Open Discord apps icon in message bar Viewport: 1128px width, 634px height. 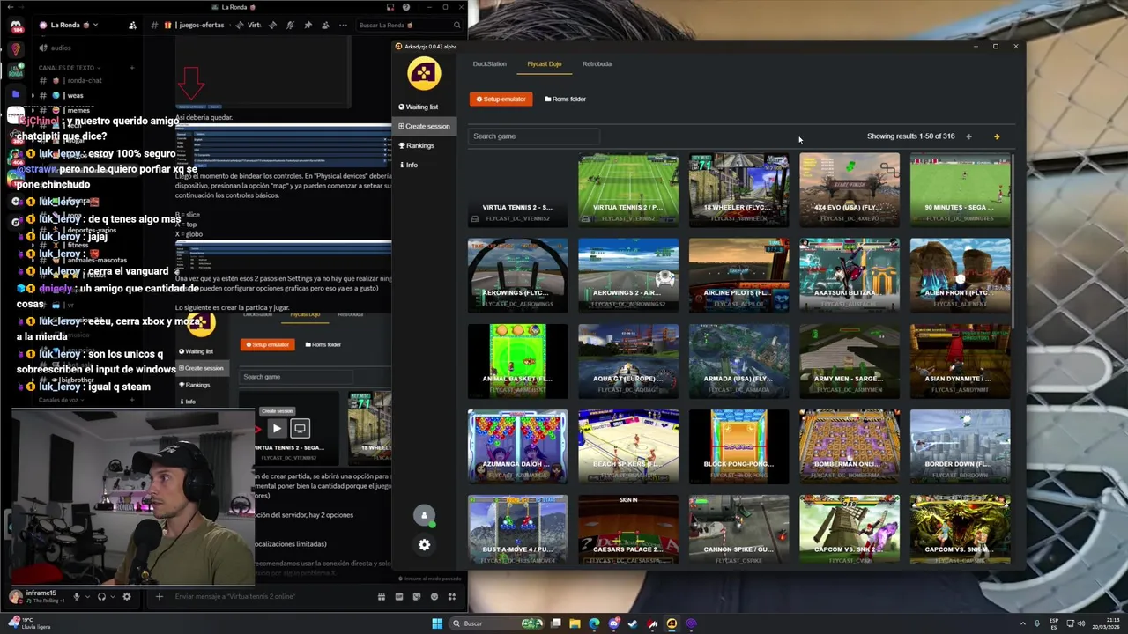[452, 596]
